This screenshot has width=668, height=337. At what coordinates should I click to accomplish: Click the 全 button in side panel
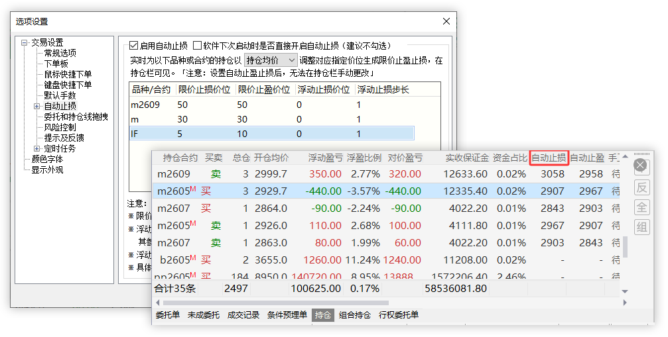(640, 207)
